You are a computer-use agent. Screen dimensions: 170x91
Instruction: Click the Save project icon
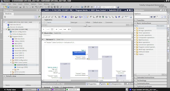[x=8, y=7]
